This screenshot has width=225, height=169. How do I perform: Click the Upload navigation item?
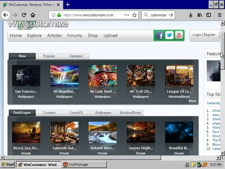pyautogui.click(x=111, y=35)
